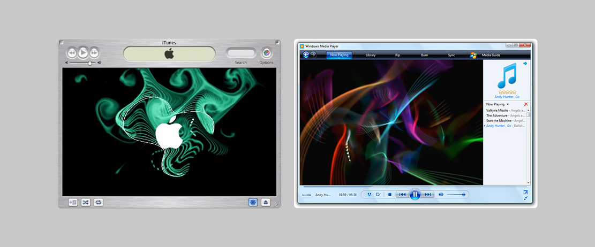Image resolution: width=595 pixels, height=247 pixels.
Task: Open the Andy Hunter, Go link
Action: click(507, 97)
